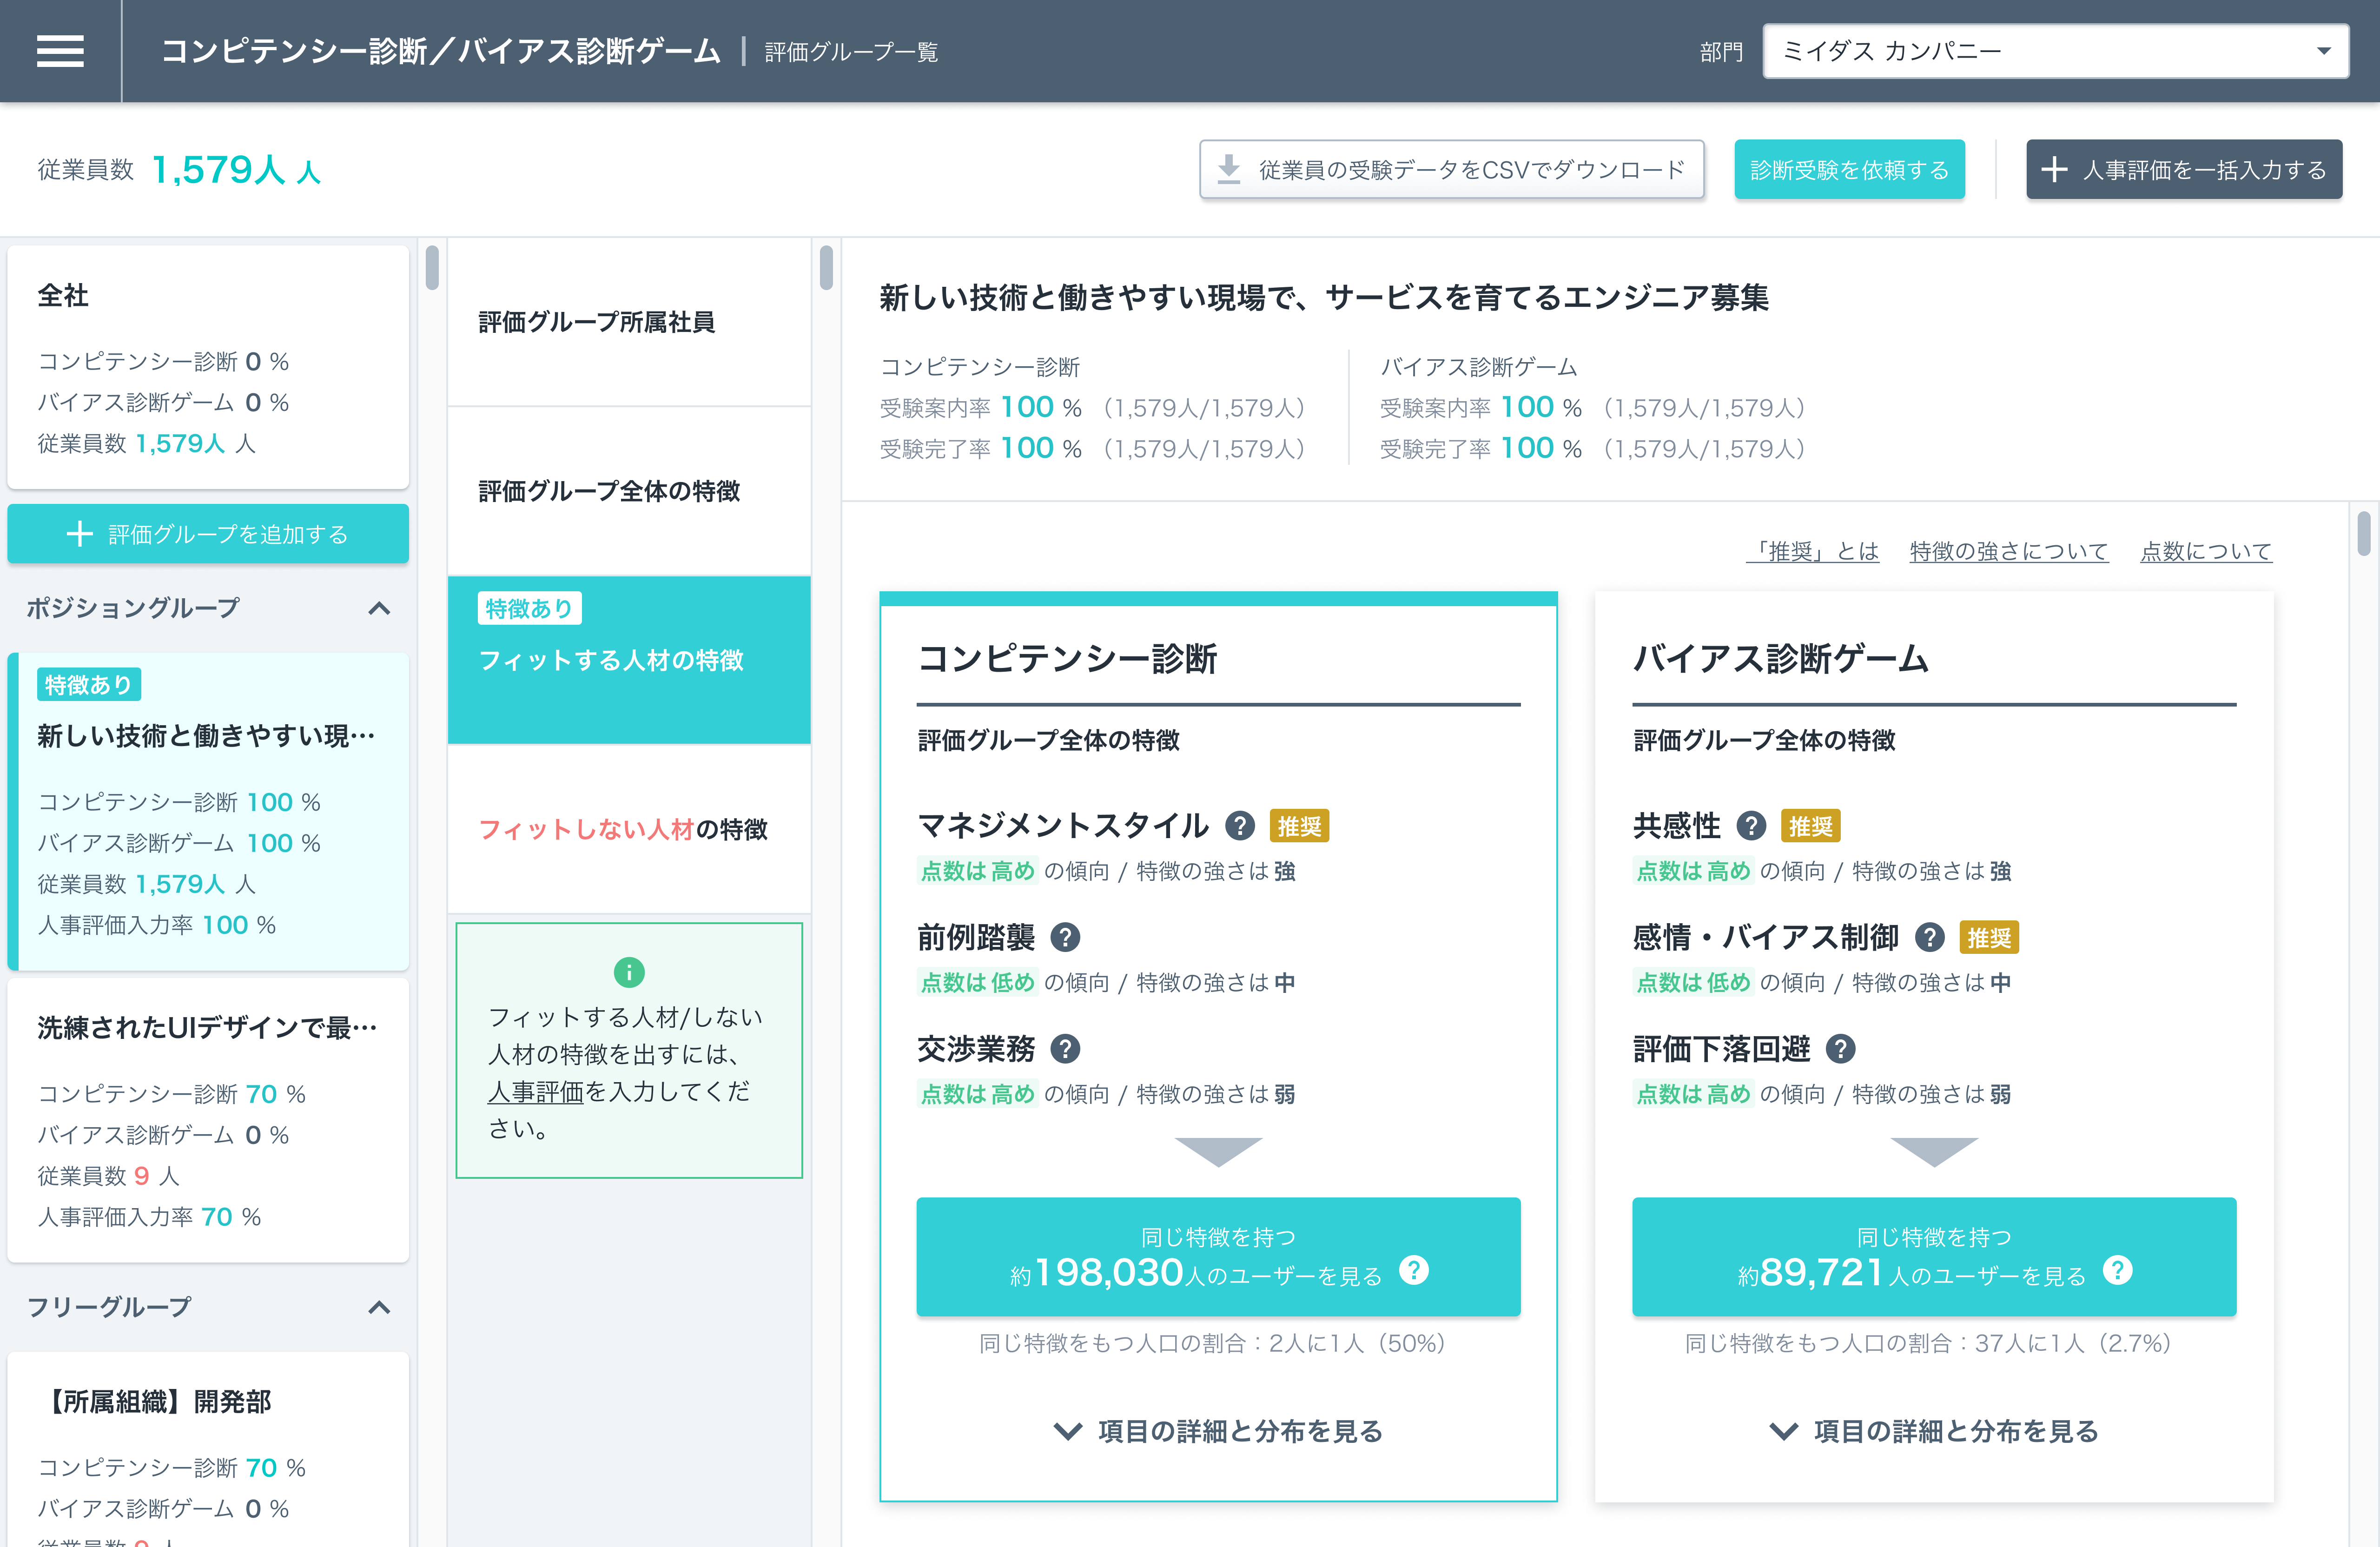
Task: Open フィットしない人材の特徴 tab
Action: pos(629,829)
